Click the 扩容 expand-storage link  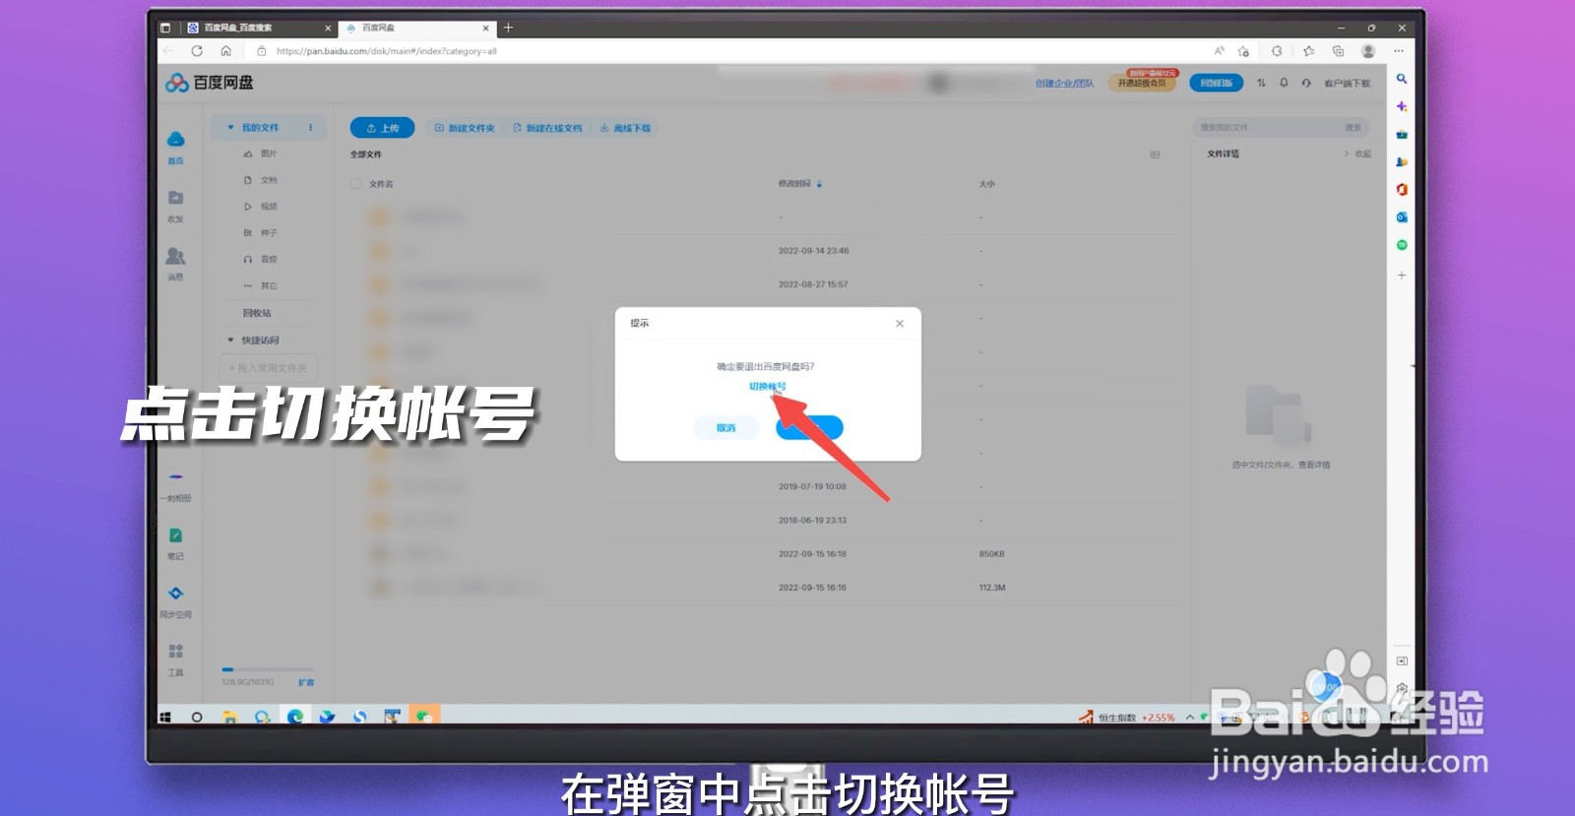coord(306,682)
